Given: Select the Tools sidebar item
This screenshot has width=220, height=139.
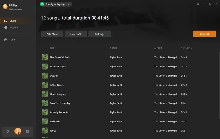Looking at the screenshot, I should point(12,40).
